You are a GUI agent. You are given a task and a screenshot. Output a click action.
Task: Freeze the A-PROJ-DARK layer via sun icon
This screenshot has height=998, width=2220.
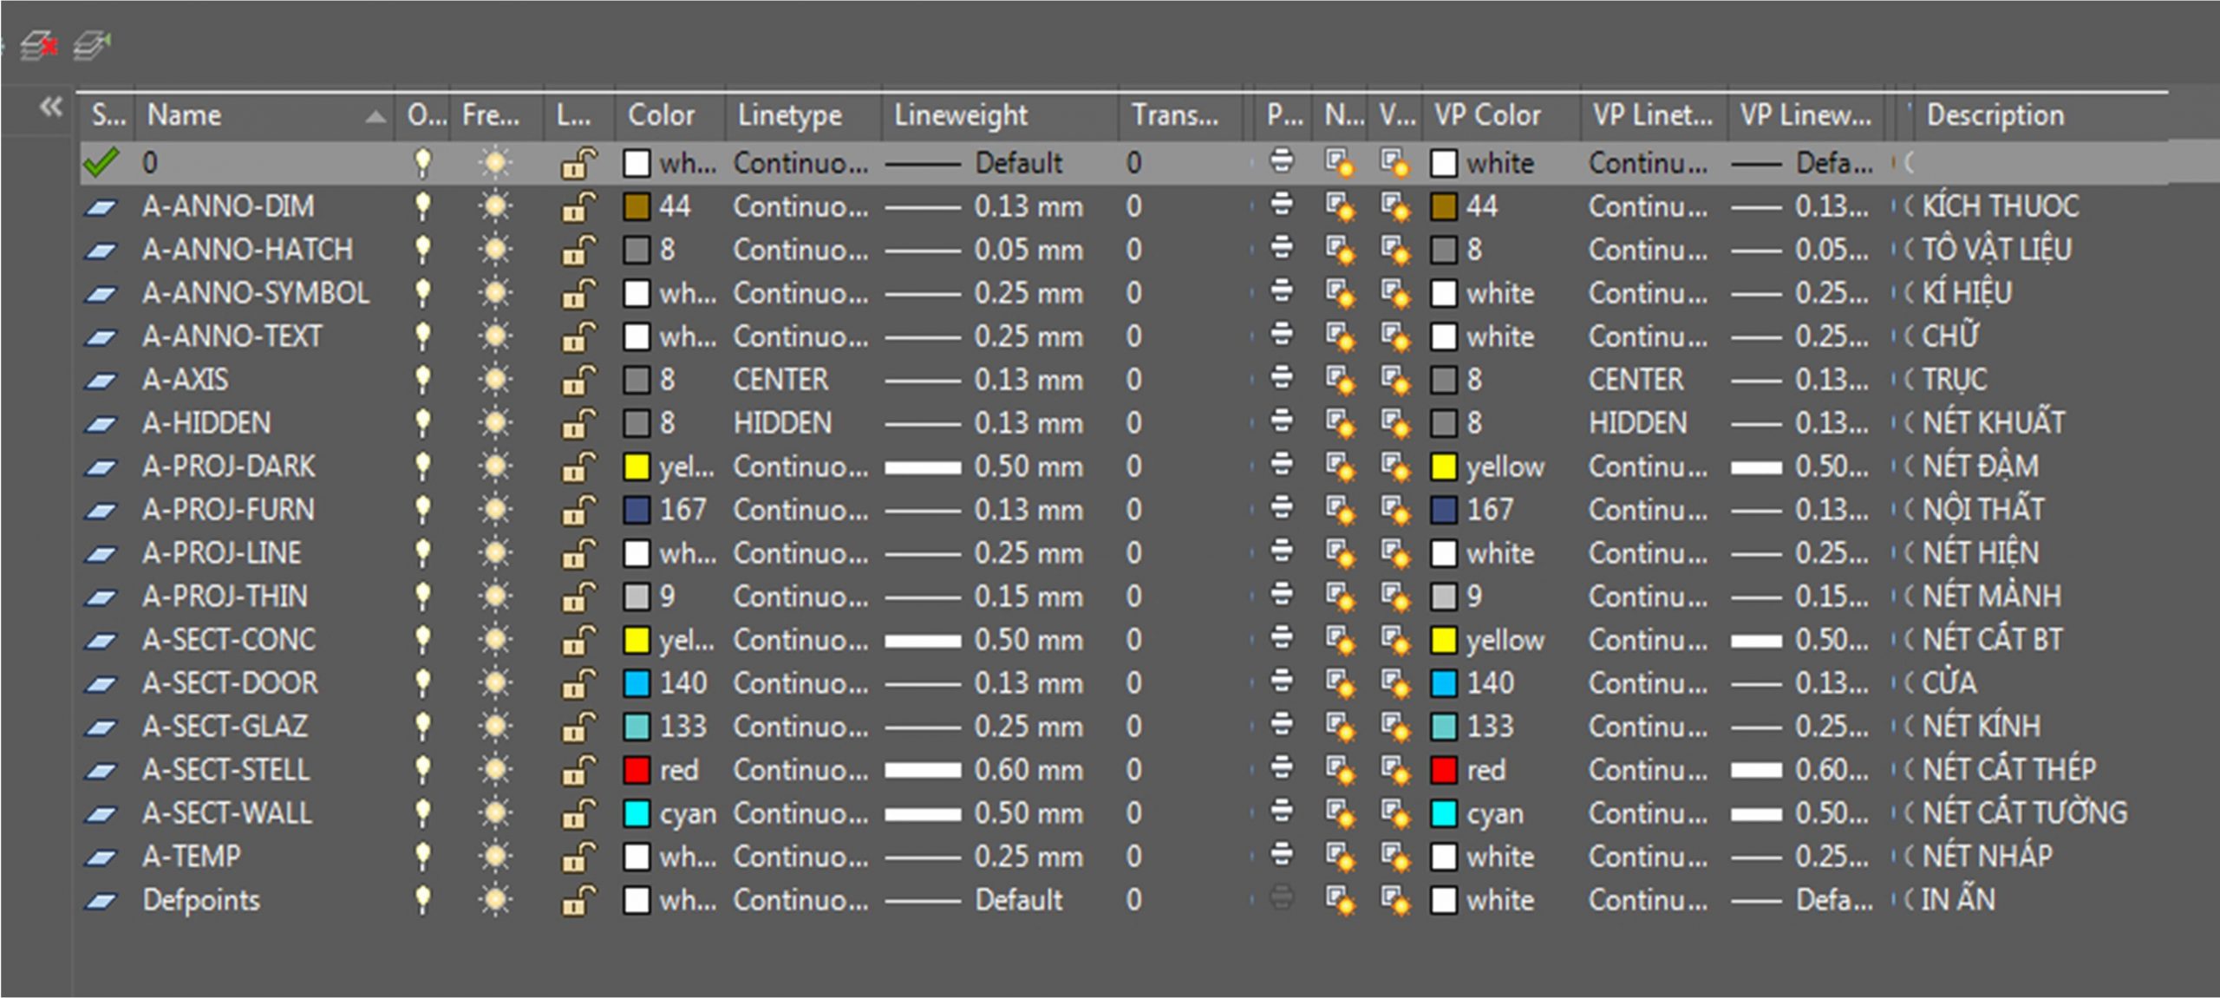pyautogui.click(x=495, y=466)
